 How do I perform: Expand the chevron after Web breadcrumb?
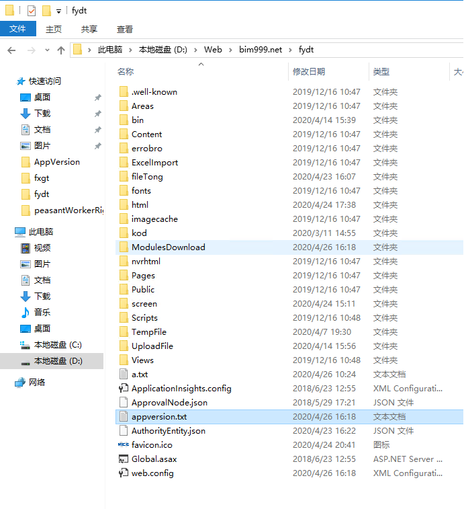(x=230, y=50)
